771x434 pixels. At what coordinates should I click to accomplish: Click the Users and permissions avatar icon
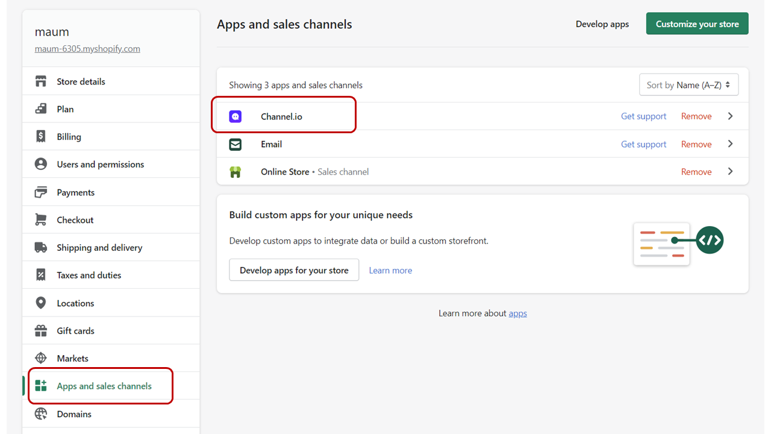[41, 165]
